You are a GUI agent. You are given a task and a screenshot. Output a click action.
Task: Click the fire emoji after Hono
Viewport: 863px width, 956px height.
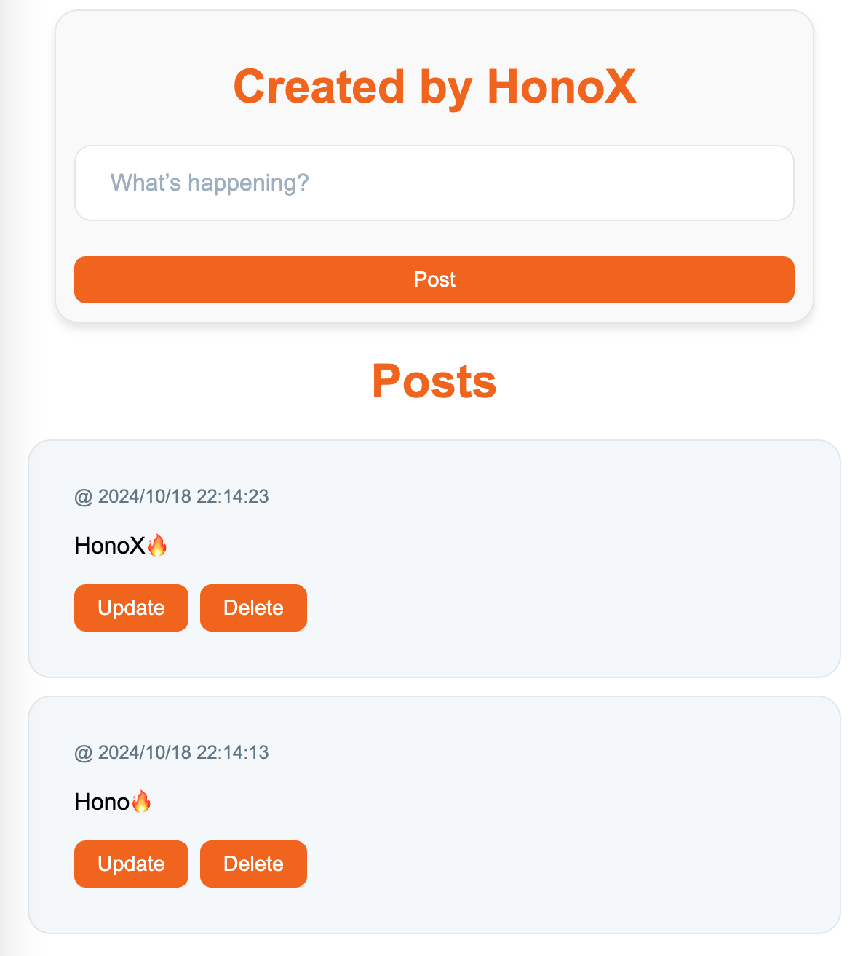click(141, 801)
